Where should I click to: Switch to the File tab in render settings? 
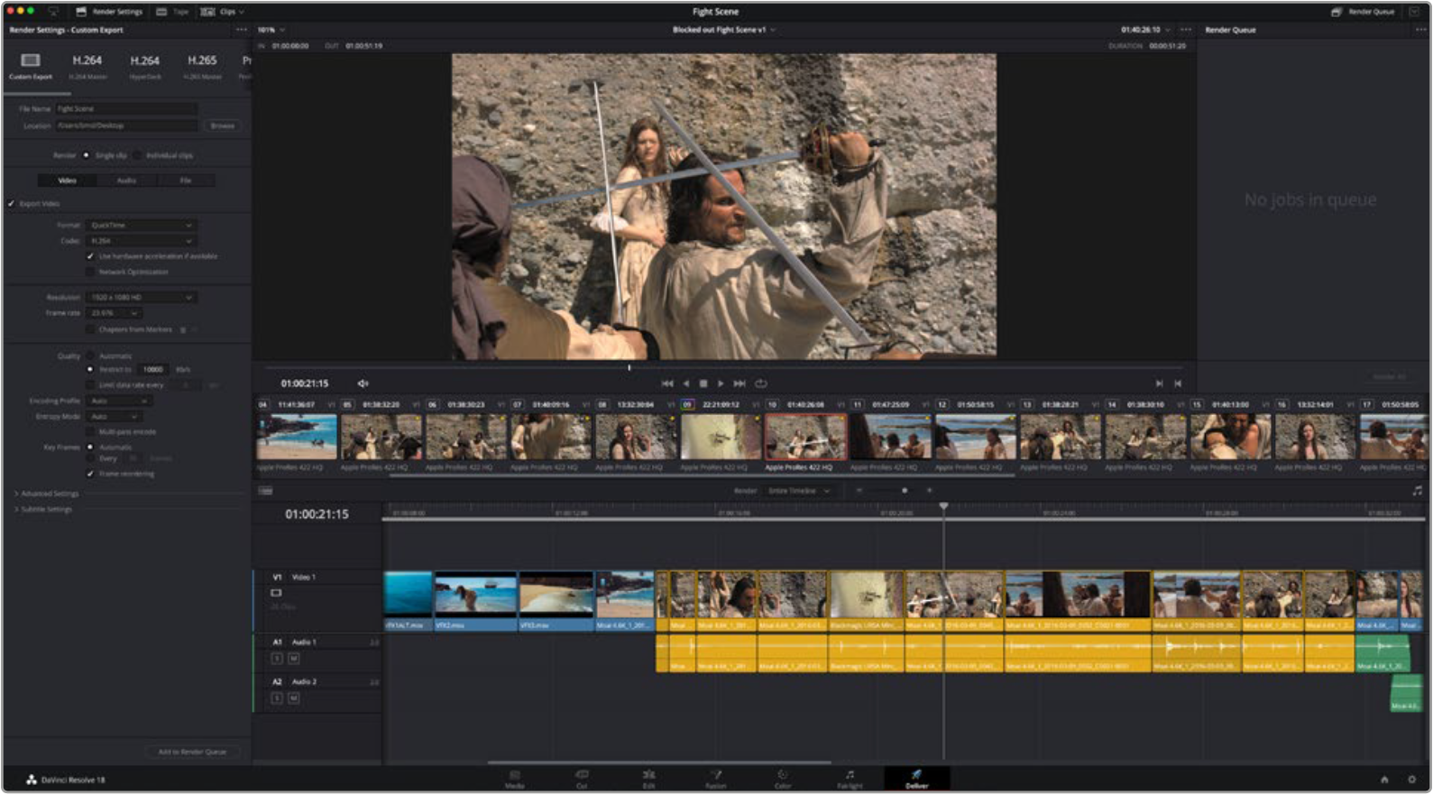(x=185, y=180)
